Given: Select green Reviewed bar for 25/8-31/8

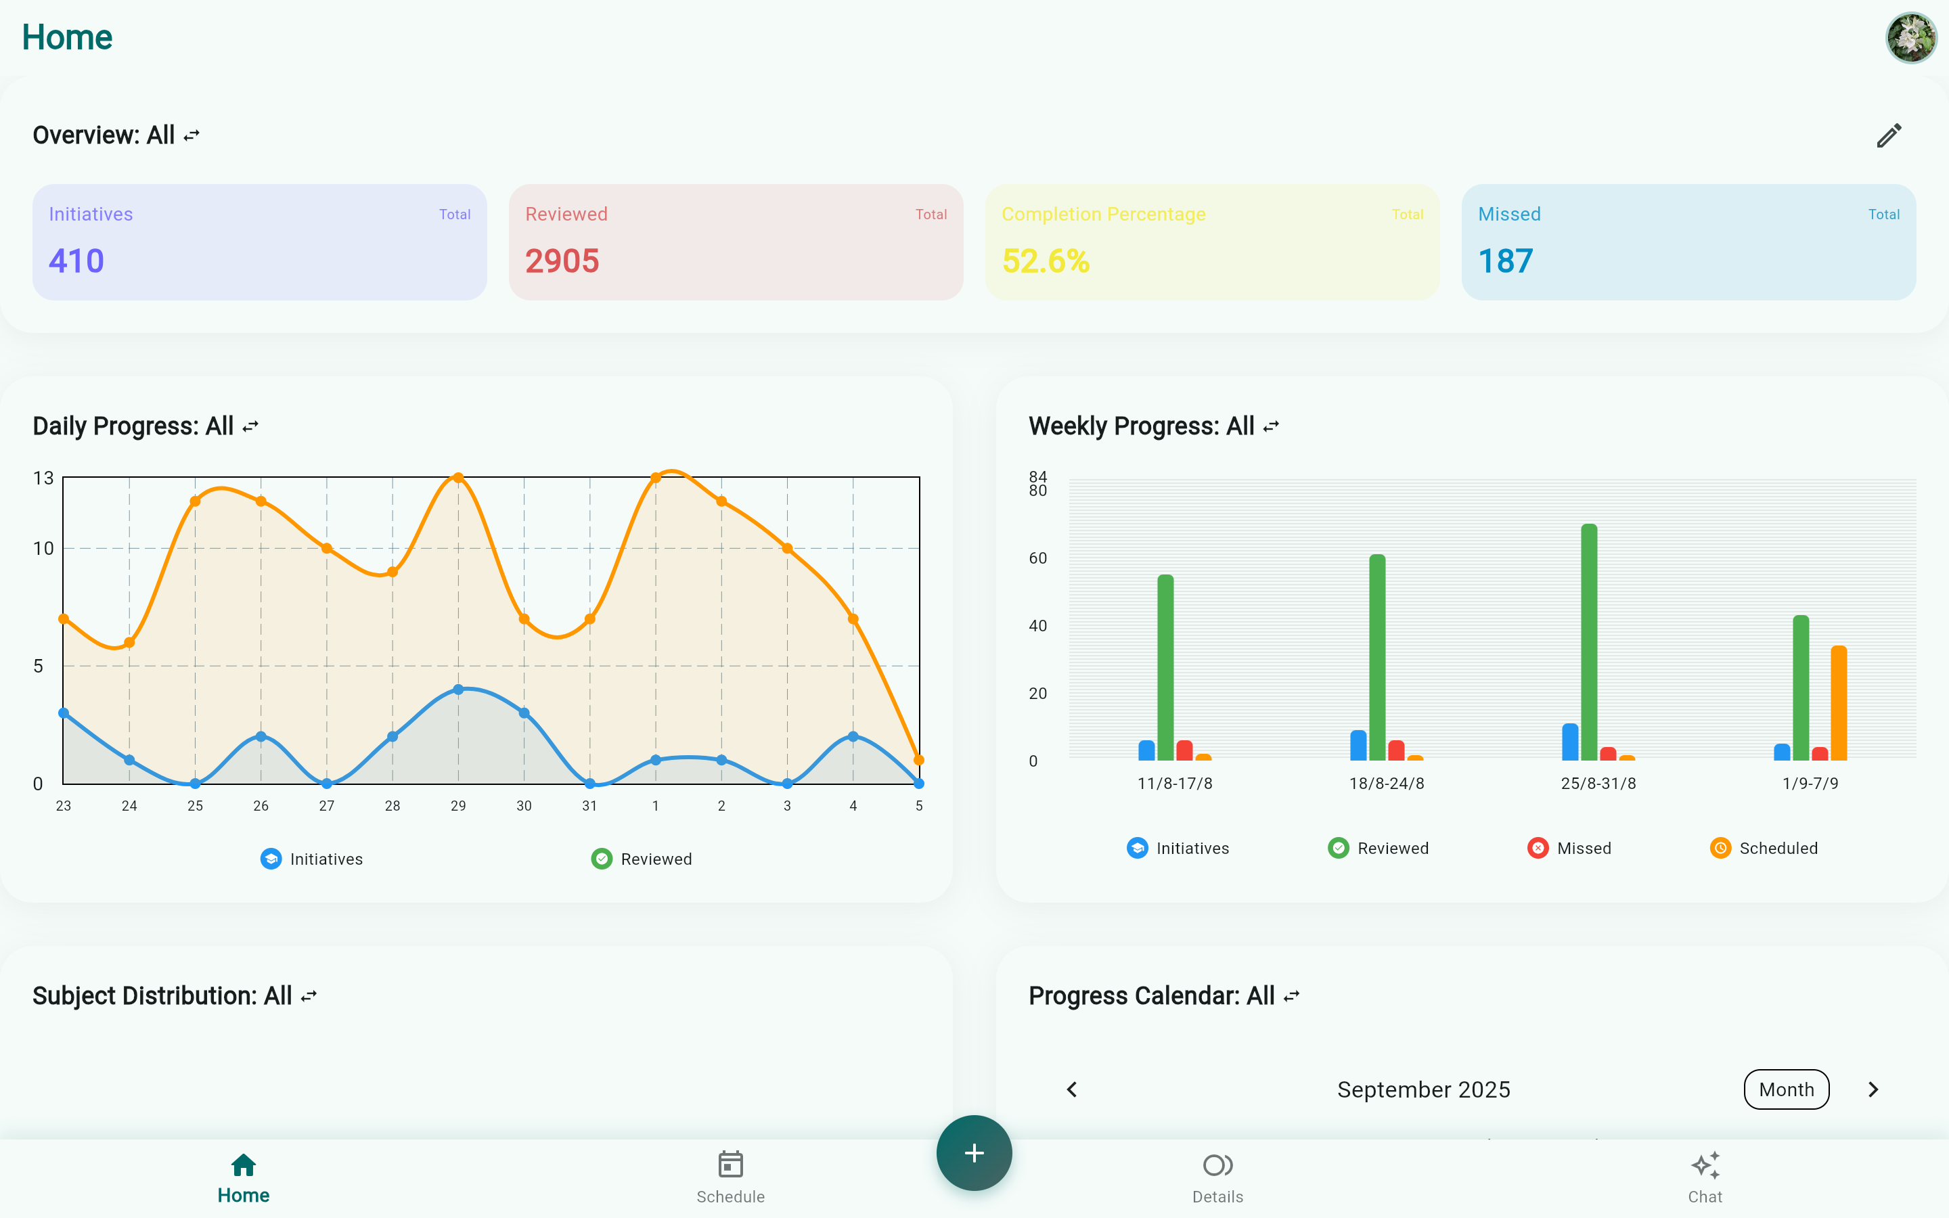Looking at the screenshot, I should (1589, 642).
